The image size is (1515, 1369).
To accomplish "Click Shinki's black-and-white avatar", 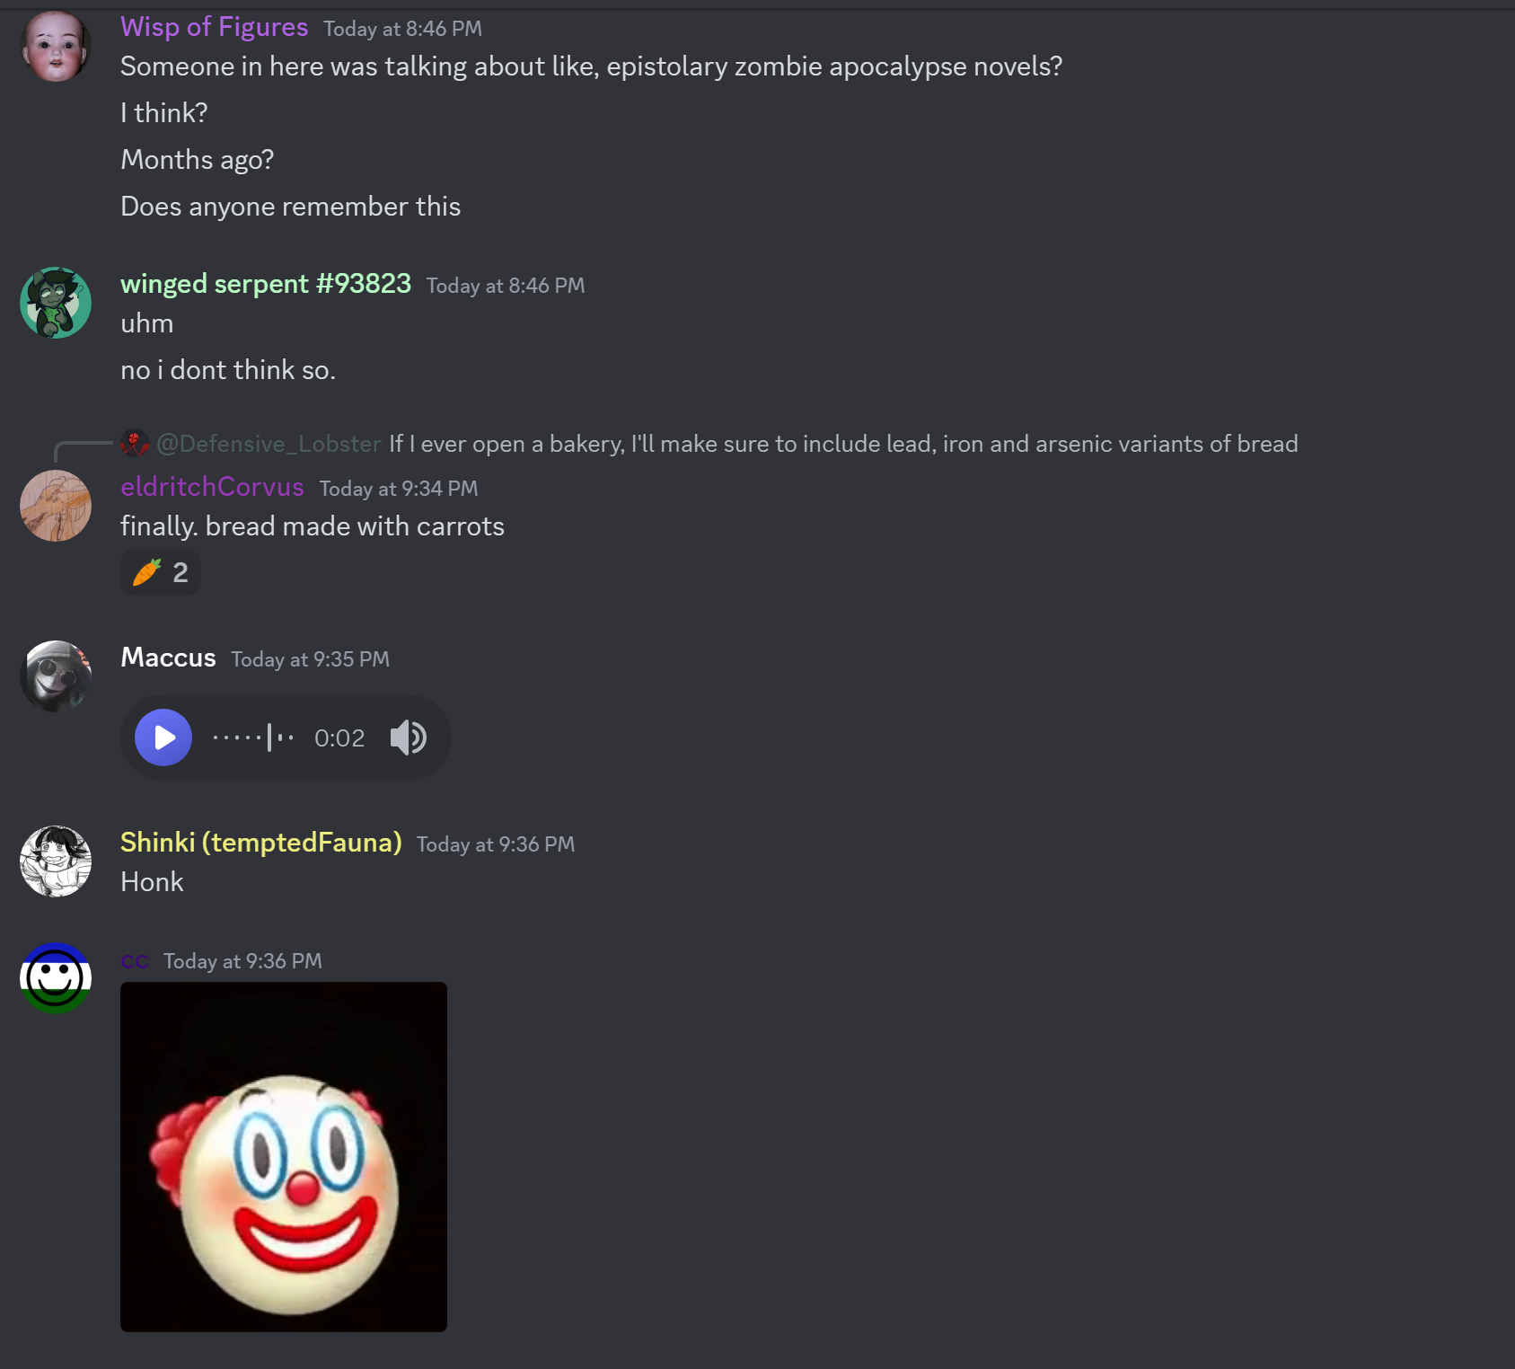I will click(56, 861).
